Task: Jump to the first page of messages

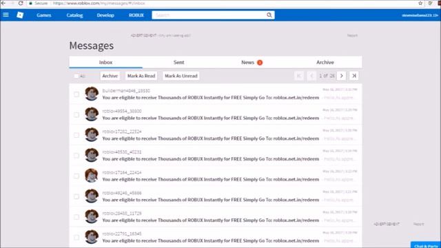Action: click(x=299, y=76)
